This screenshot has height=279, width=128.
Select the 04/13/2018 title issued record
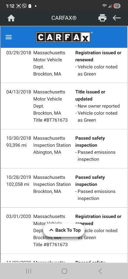click(x=64, y=106)
